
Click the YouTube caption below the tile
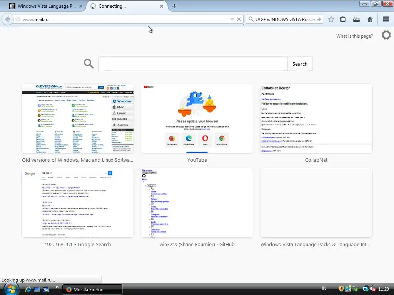[197, 160]
